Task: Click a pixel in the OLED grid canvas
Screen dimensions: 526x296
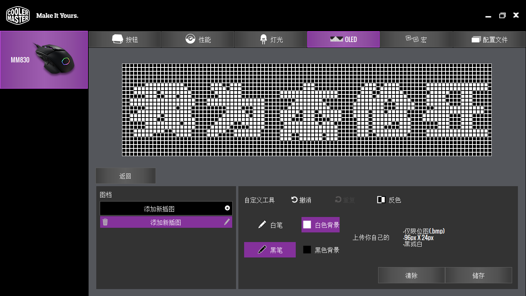Action: point(307,110)
